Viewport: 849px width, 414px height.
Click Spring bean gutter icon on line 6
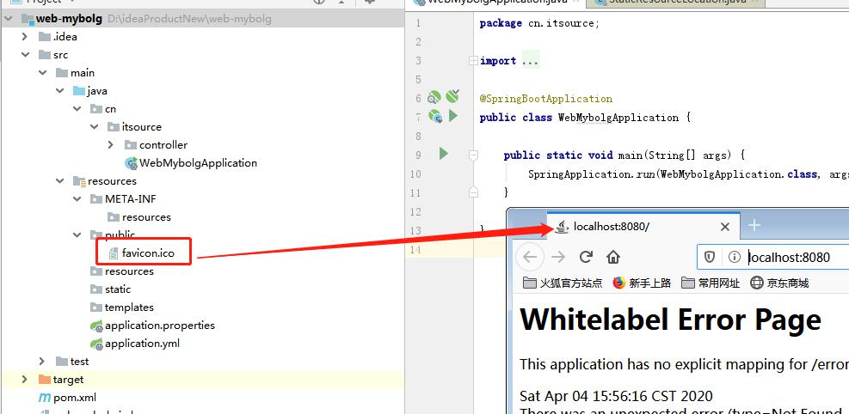click(x=434, y=97)
